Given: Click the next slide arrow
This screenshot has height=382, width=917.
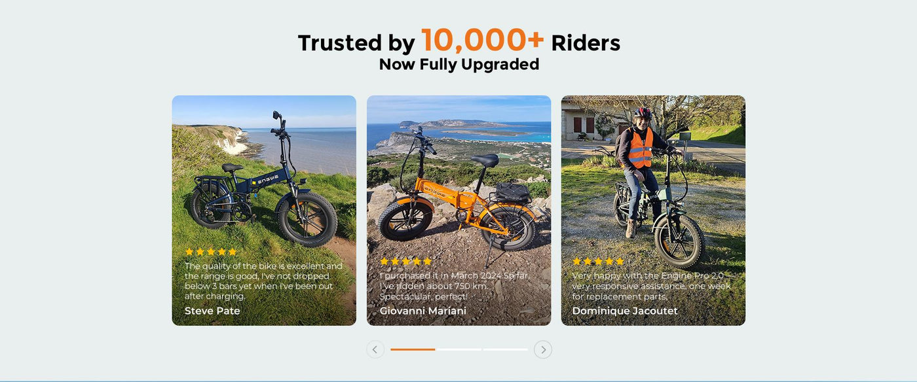Looking at the screenshot, I should [x=543, y=349].
